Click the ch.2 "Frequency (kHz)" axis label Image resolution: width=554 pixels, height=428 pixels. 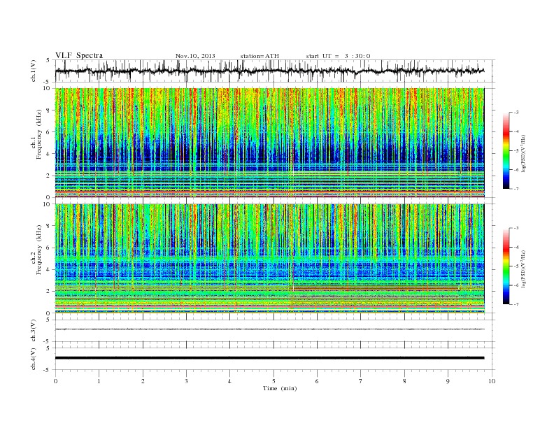tap(38, 250)
